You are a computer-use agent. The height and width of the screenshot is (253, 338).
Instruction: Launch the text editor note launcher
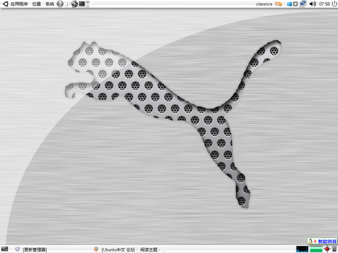click(67, 4)
